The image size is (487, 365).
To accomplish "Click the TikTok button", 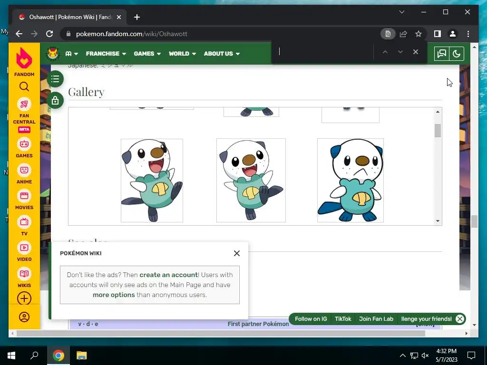I will coord(343,319).
